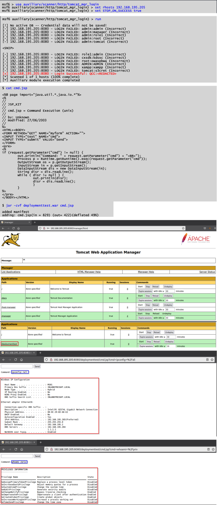This screenshot has width=217, height=505.
Task: Click 'INLANEFREIGHT.LOCAL' Primary Dns Suffix value
Action: pos(59,387)
